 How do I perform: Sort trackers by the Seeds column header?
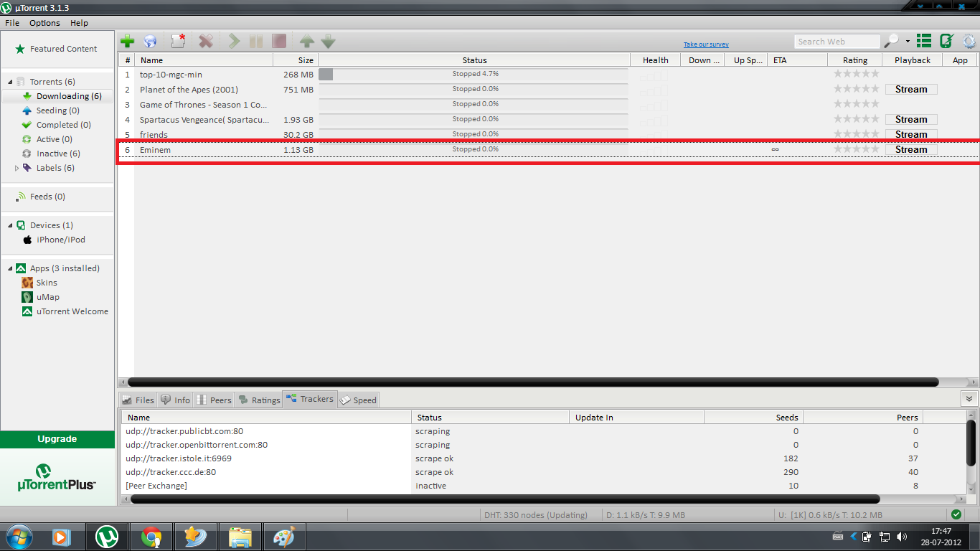coord(753,418)
